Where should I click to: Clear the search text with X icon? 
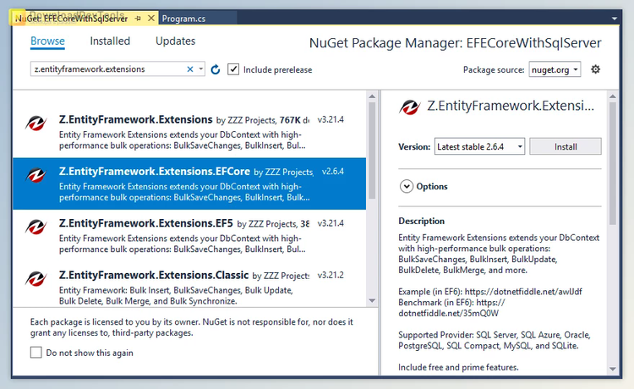click(x=190, y=69)
